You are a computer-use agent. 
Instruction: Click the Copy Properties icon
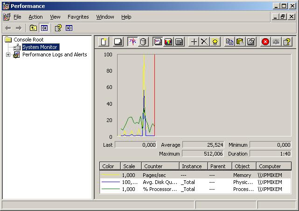click(x=229, y=42)
